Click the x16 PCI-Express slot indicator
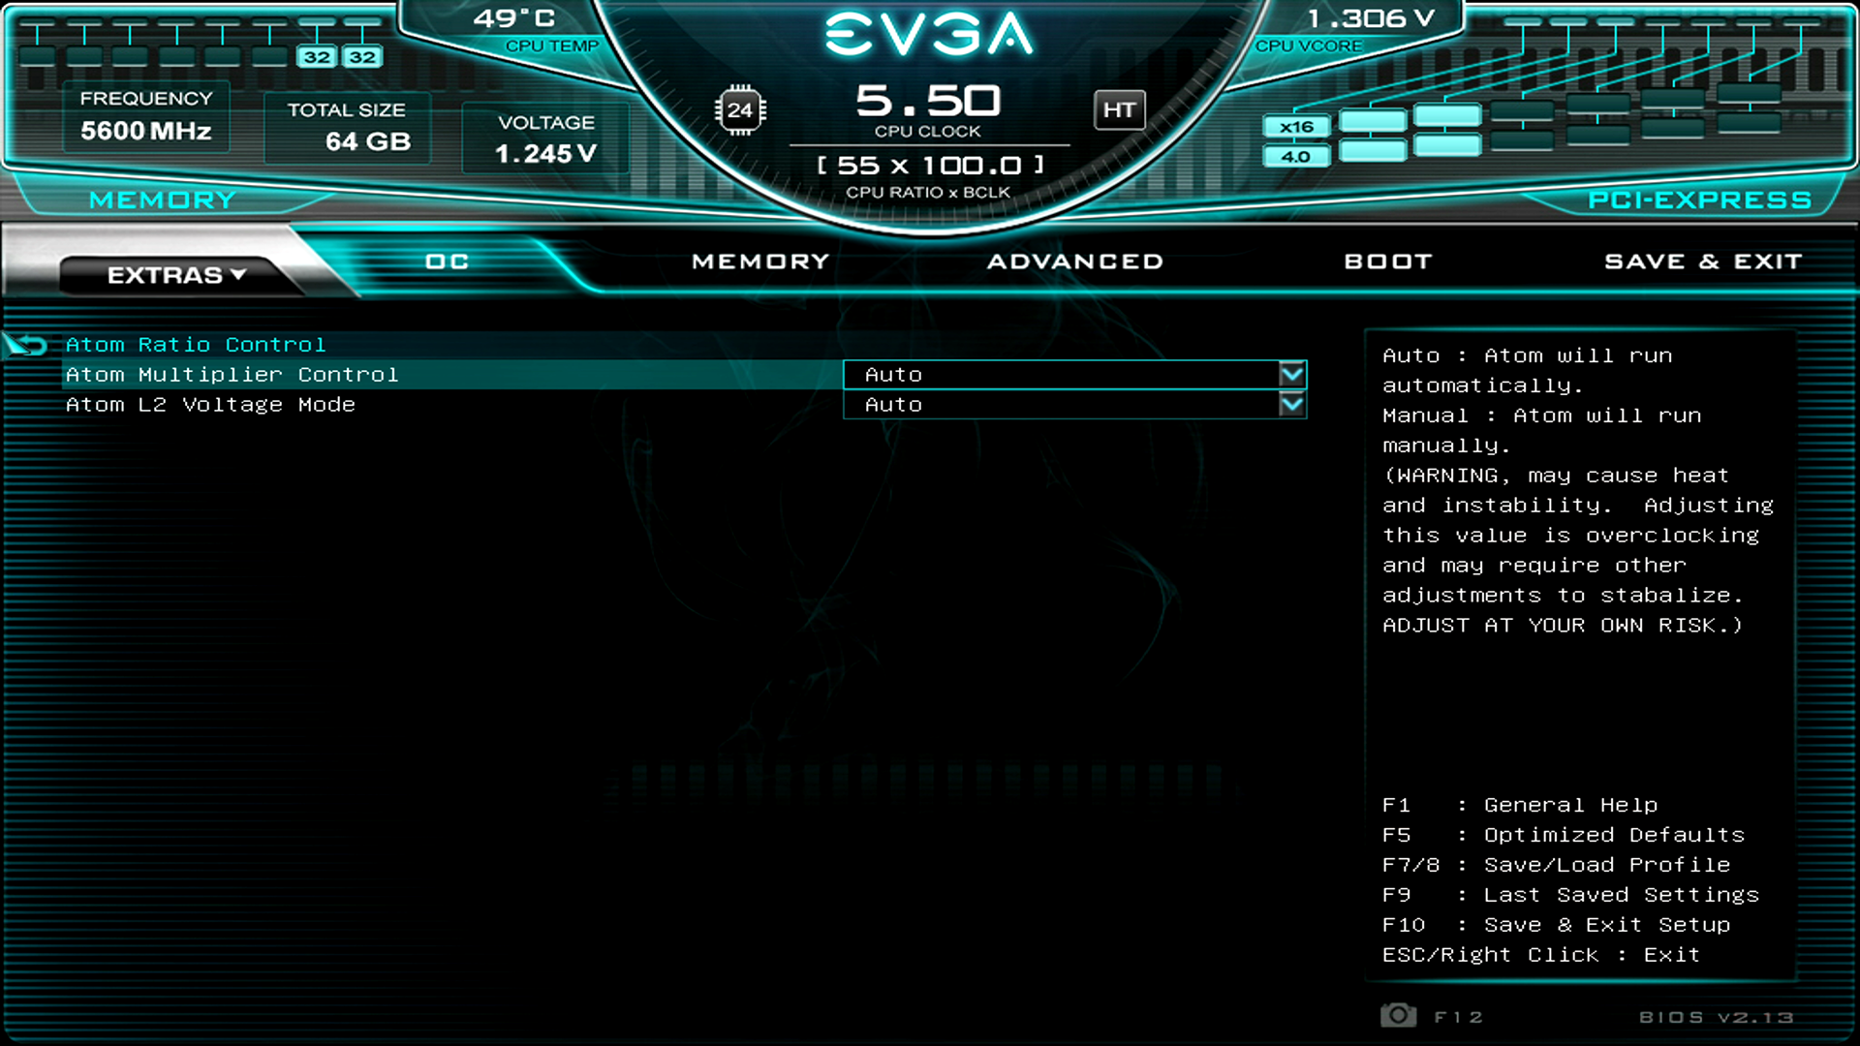The height and width of the screenshot is (1046, 1860). [1296, 127]
